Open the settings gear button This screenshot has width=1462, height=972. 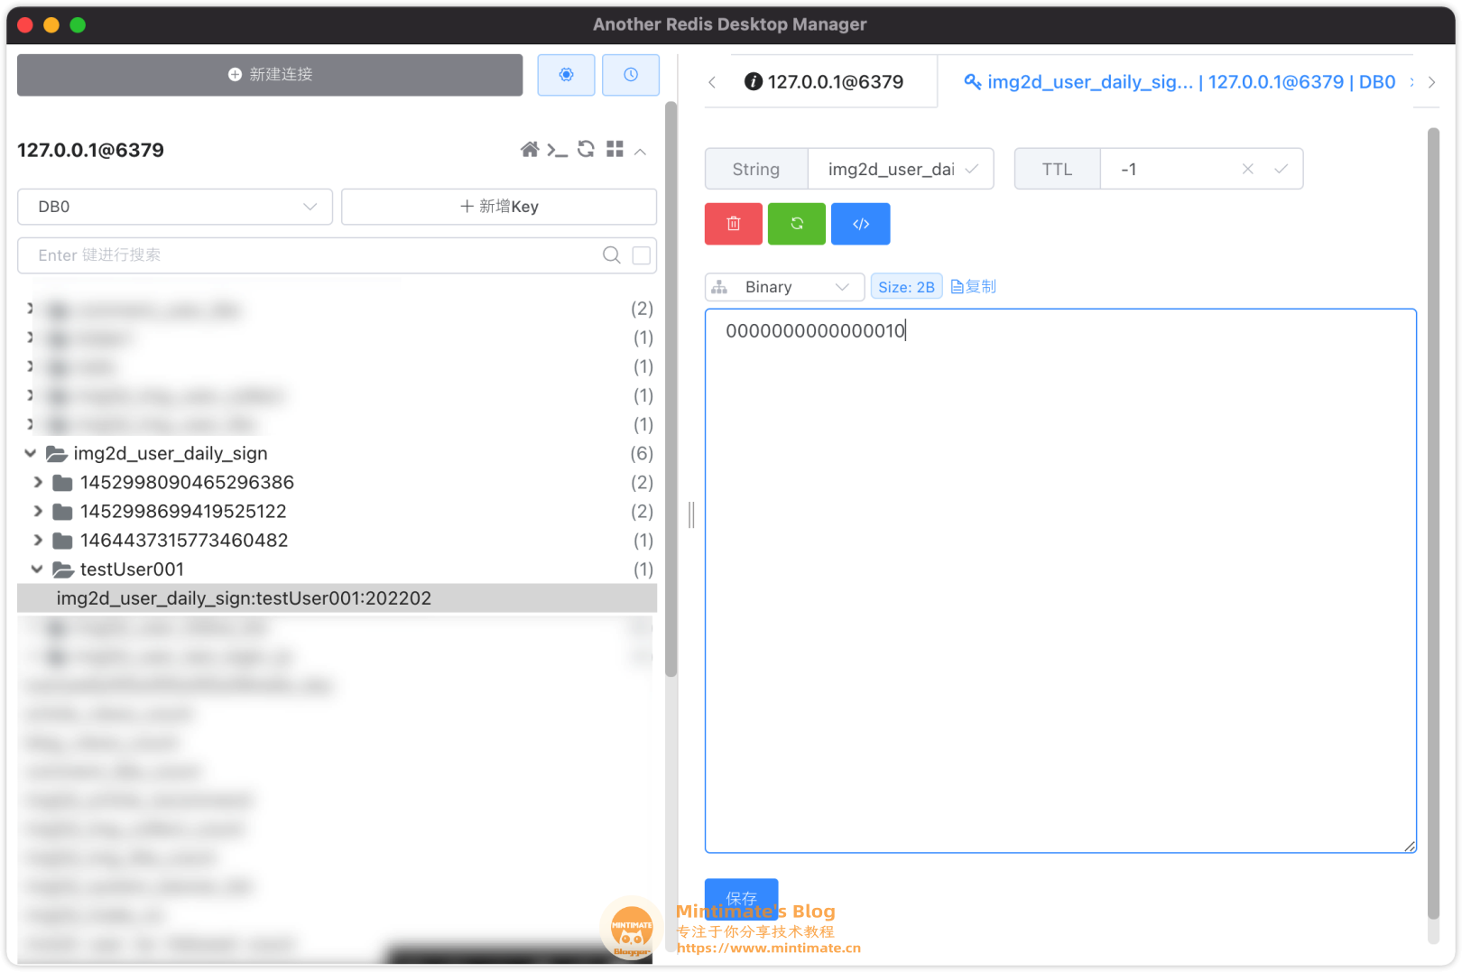click(566, 75)
